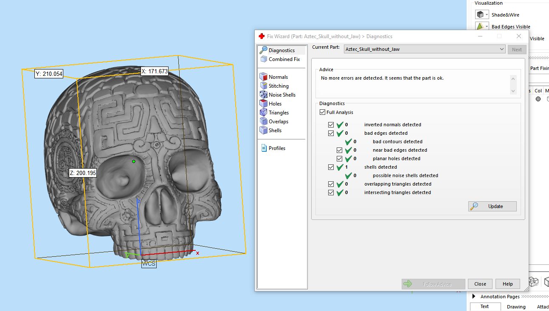The height and width of the screenshot is (311, 549).
Task: Go to the Holes fix page
Action: coord(275,104)
